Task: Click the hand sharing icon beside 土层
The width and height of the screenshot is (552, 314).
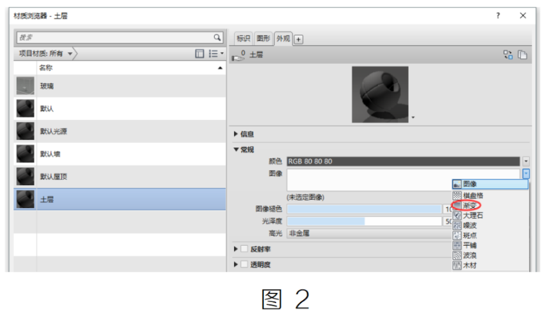Action: coord(239,56)
